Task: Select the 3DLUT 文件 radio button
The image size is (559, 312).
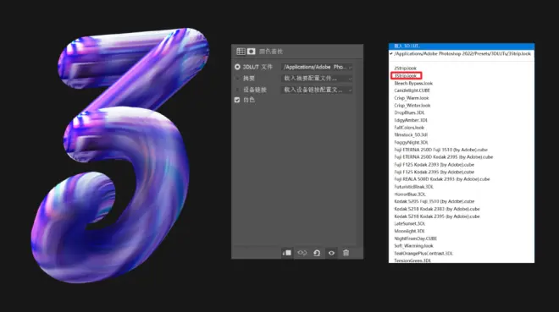Action: (237, 67)
